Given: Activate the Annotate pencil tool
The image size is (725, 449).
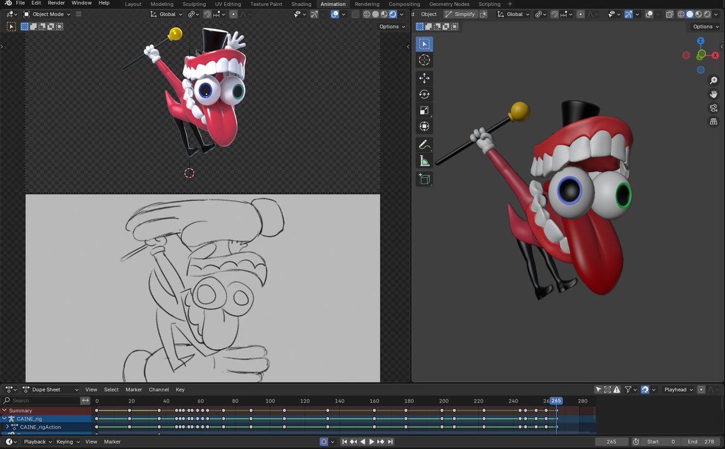Looking at the screenshot, I should coord(424,145).
